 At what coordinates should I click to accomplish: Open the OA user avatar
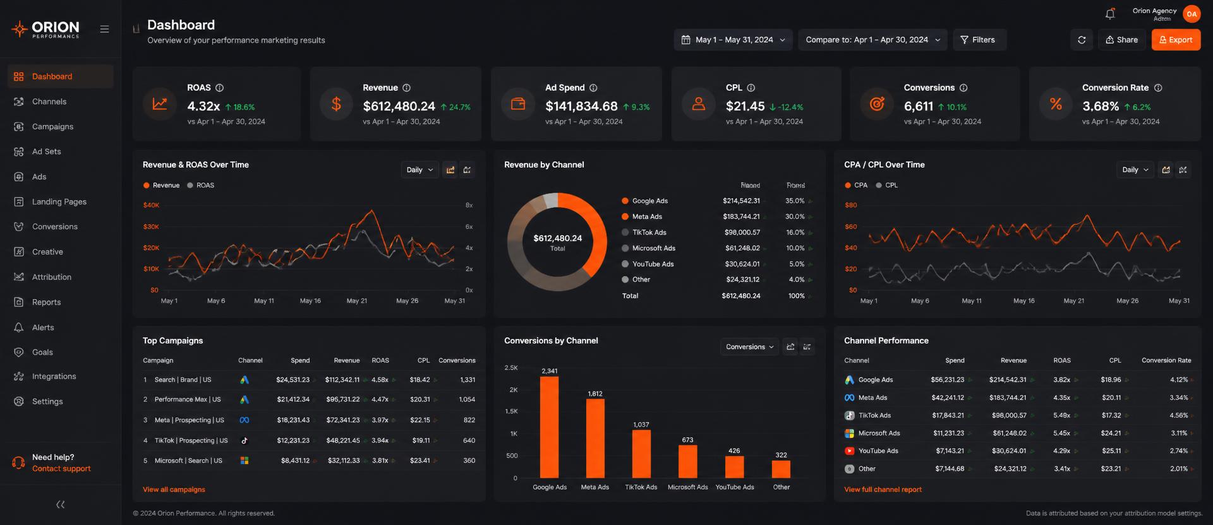1192,14
